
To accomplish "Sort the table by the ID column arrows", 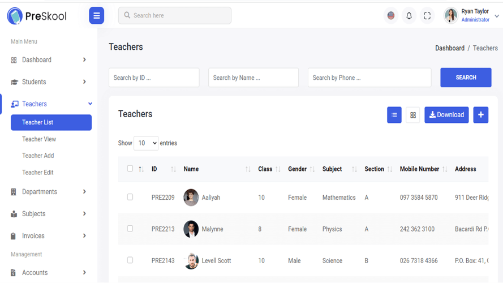I will point(173,169).
